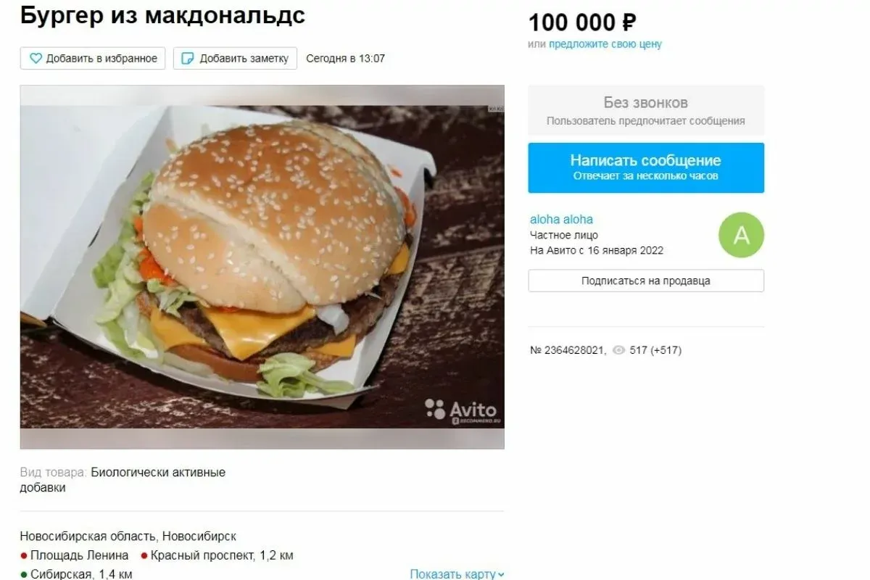The image size is (870, 580).
Task: Click the listing title Бургер из макдональдс
Action: (x=162, y=16)
